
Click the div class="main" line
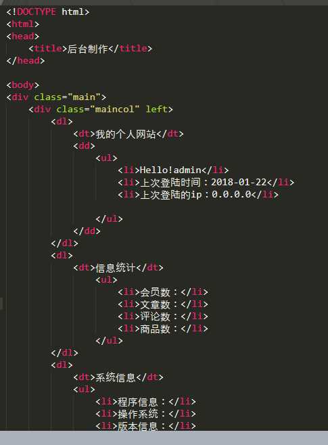(56, 97)
